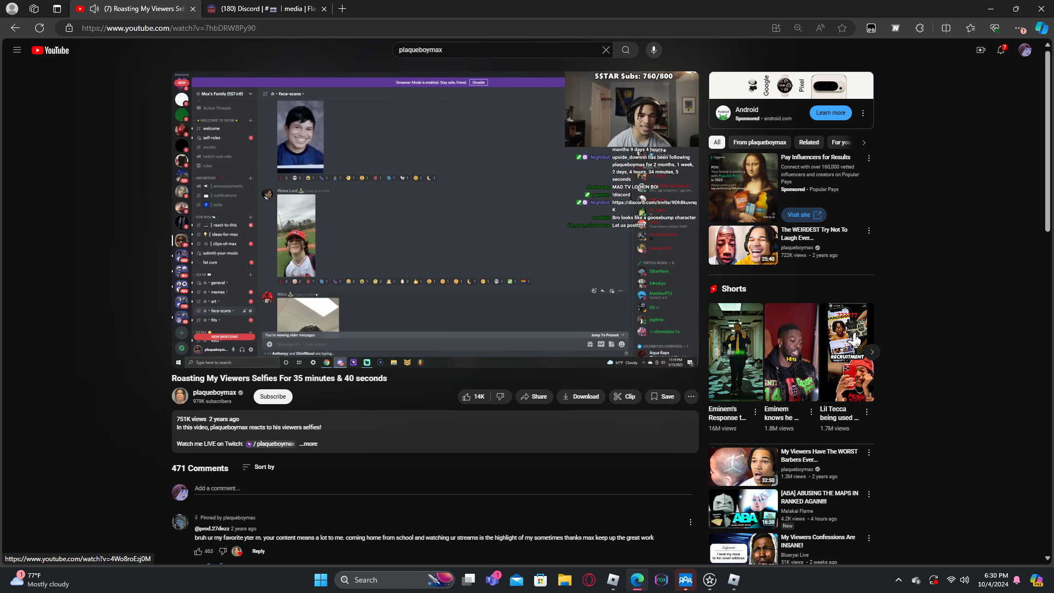Open Copilot sidebar in Edge

1041,28
